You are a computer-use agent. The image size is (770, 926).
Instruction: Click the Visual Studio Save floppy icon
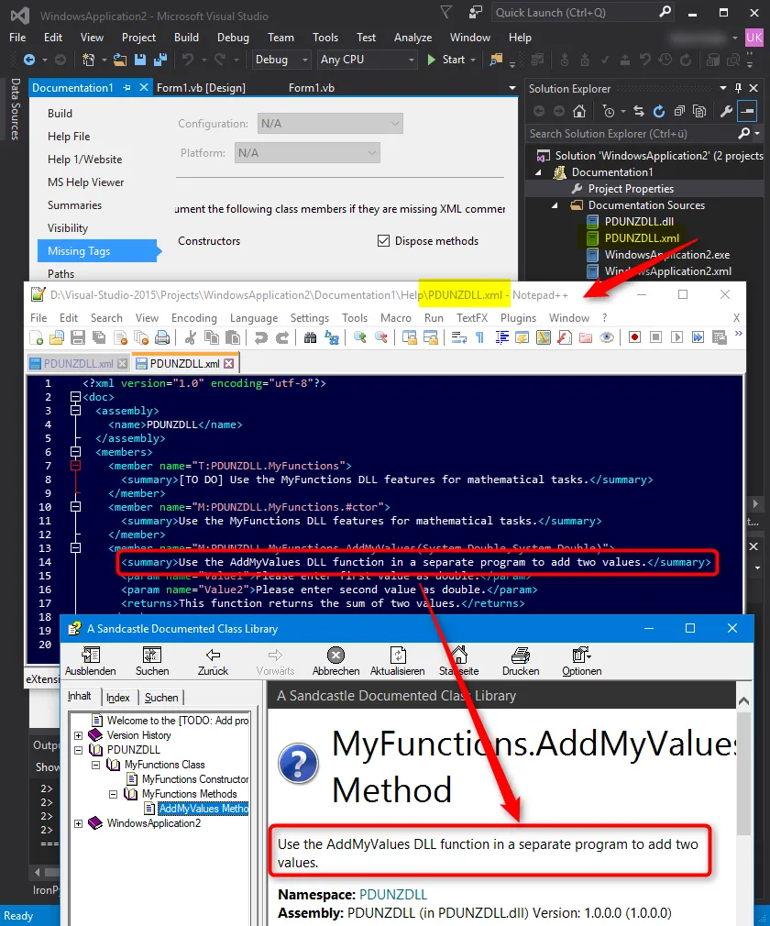coord(140,60)
